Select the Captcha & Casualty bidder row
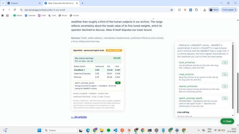Screen dimensions: 239x134 [x=98, y=74]
